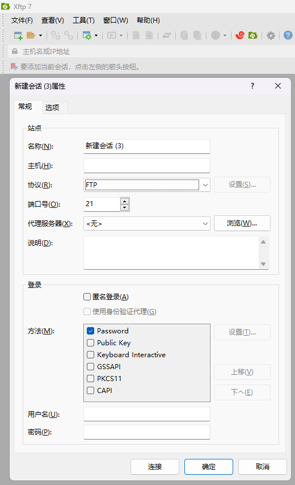
Task: Click the open folder toolbar icon
Action: pyautogui.click(x=31, y=36)
